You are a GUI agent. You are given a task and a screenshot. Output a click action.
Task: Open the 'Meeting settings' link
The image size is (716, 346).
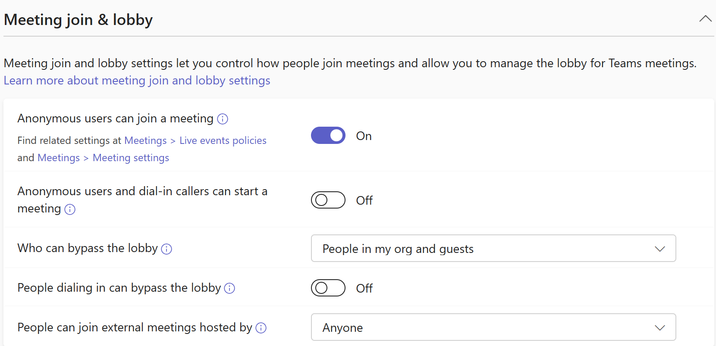click(x=131, y=158)
